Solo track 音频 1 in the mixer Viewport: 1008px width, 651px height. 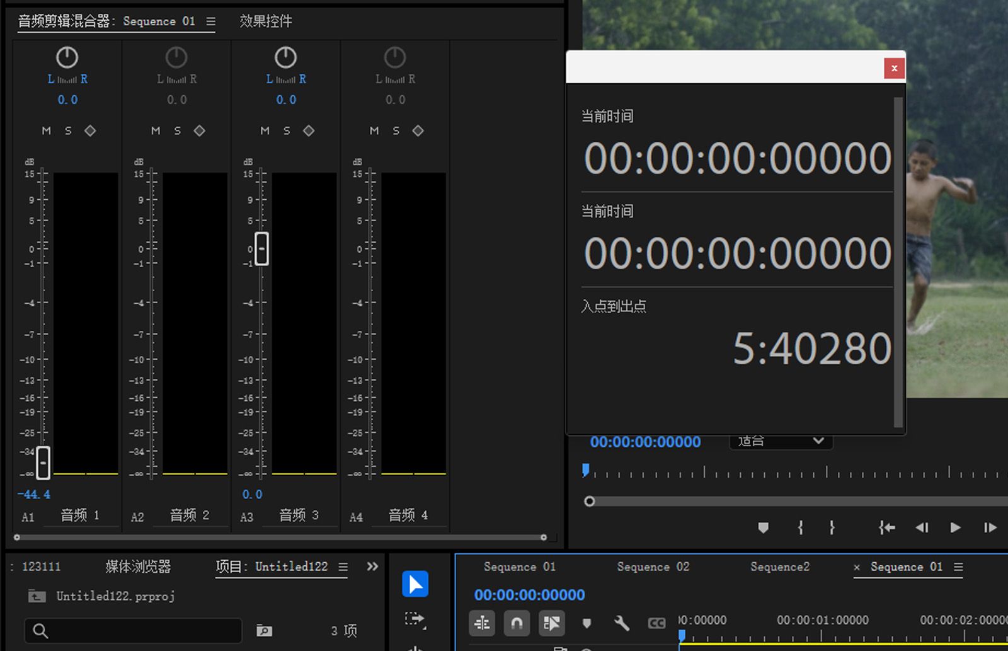[68, 130]
